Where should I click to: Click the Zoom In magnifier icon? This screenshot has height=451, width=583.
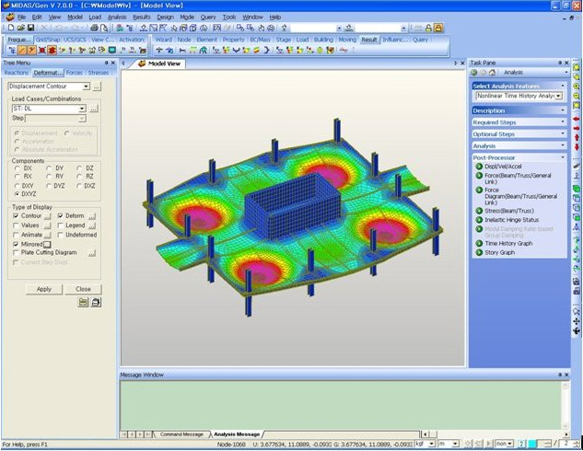coord(577,87)
